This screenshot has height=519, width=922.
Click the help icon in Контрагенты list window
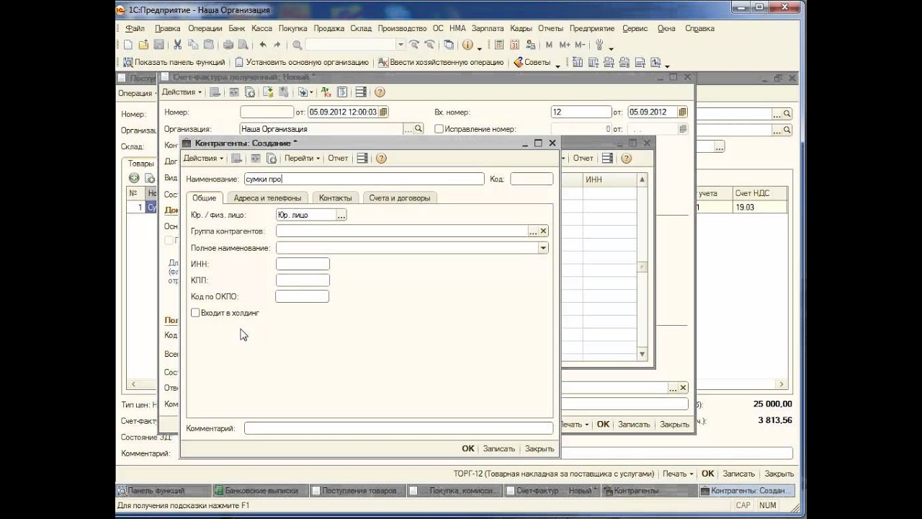tap(626, 158)
